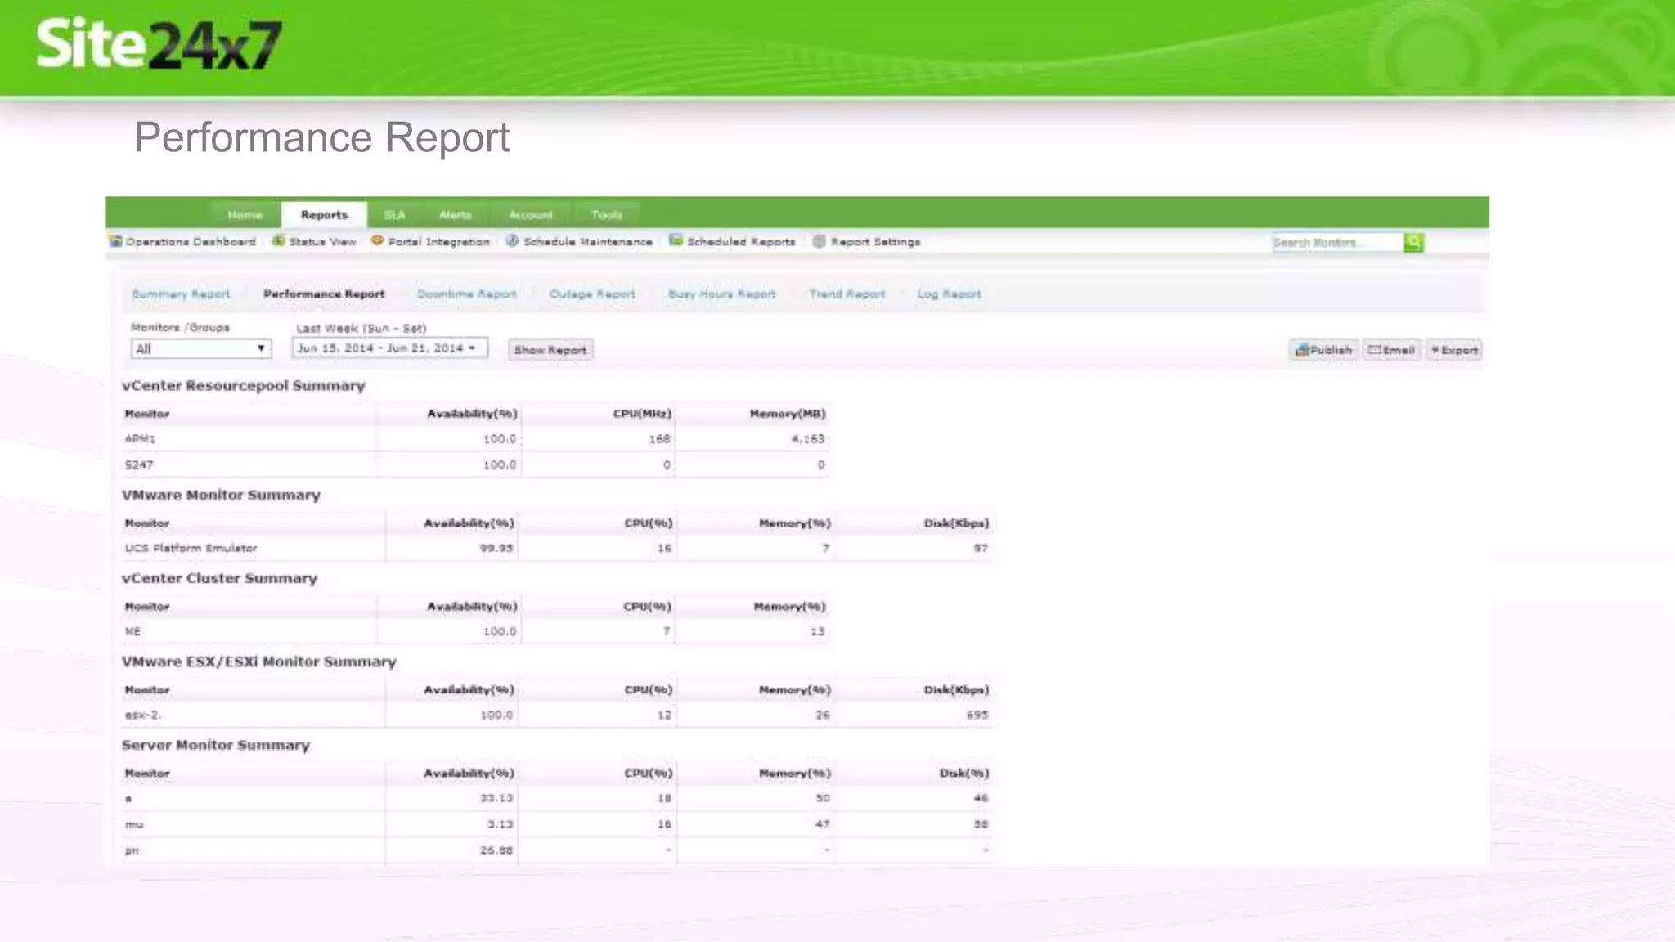Open the Outage Report link
Image resolution: width=1675 pixels, height=942 pixels.
point(592,294)
